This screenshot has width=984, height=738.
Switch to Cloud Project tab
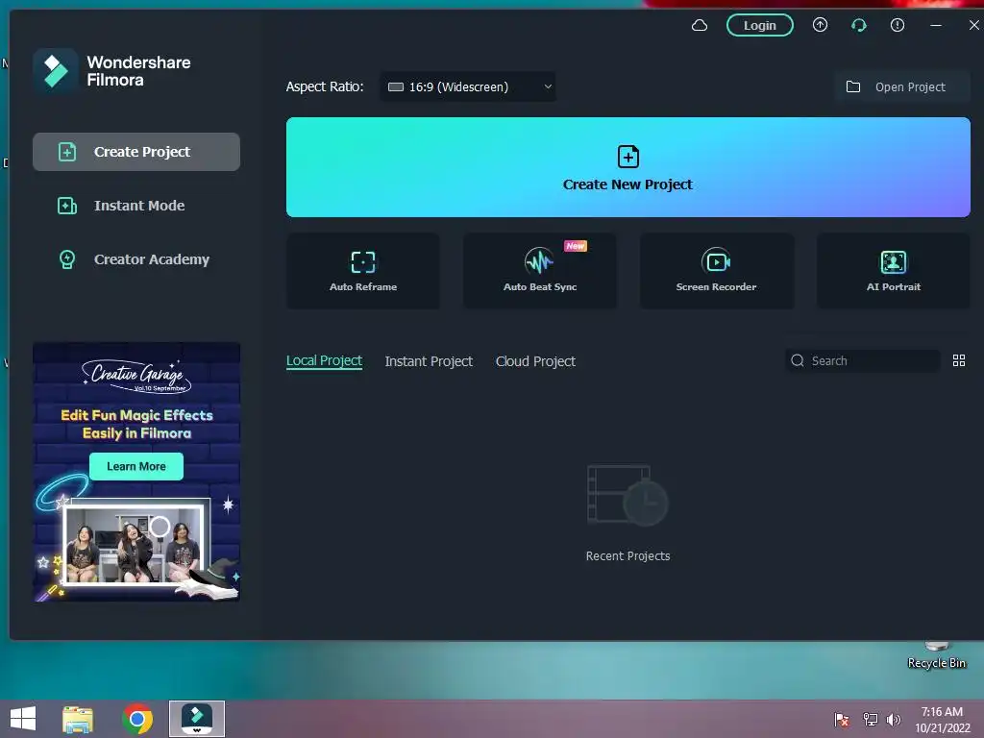[535, 361]
